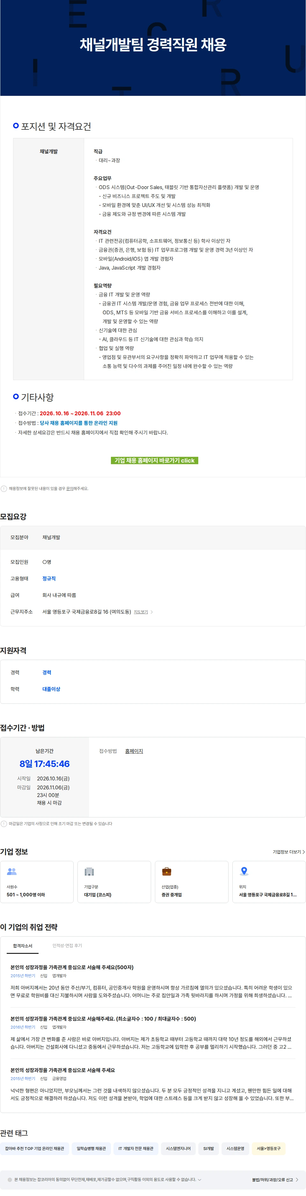
Task: Click the 위치 서울 영등포구 location card
Action: 269,882
